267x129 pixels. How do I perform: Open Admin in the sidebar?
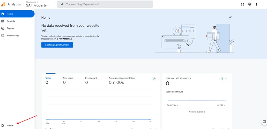point(10,126)
